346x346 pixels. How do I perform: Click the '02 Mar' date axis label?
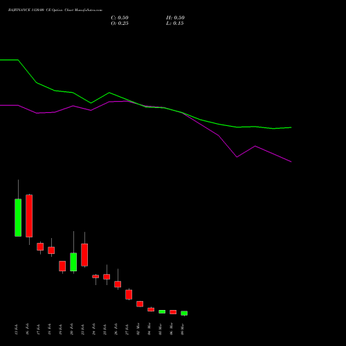(138, 329)
